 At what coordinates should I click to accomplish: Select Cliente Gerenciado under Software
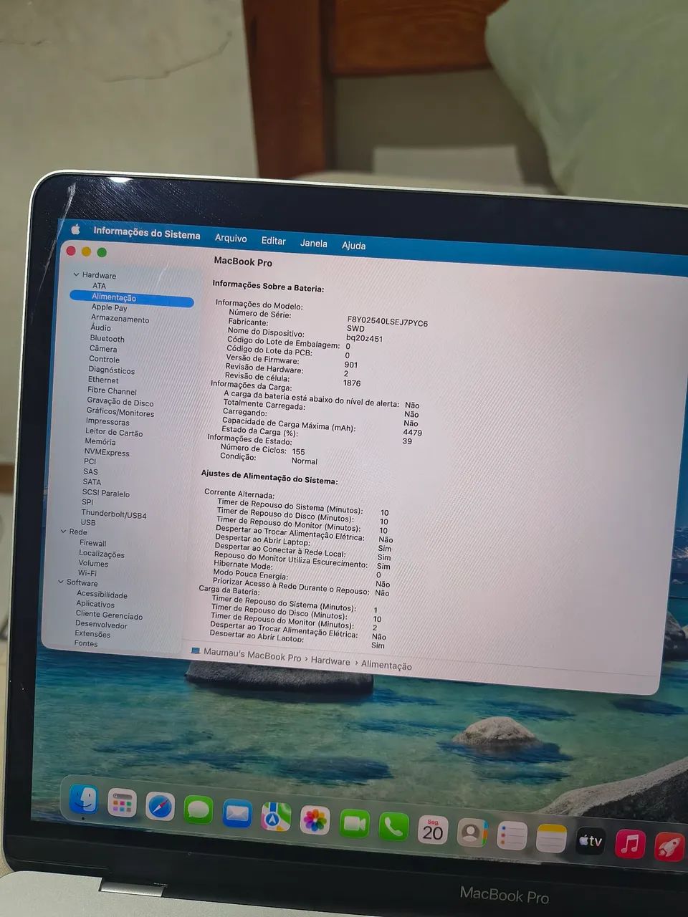[109, 615]
